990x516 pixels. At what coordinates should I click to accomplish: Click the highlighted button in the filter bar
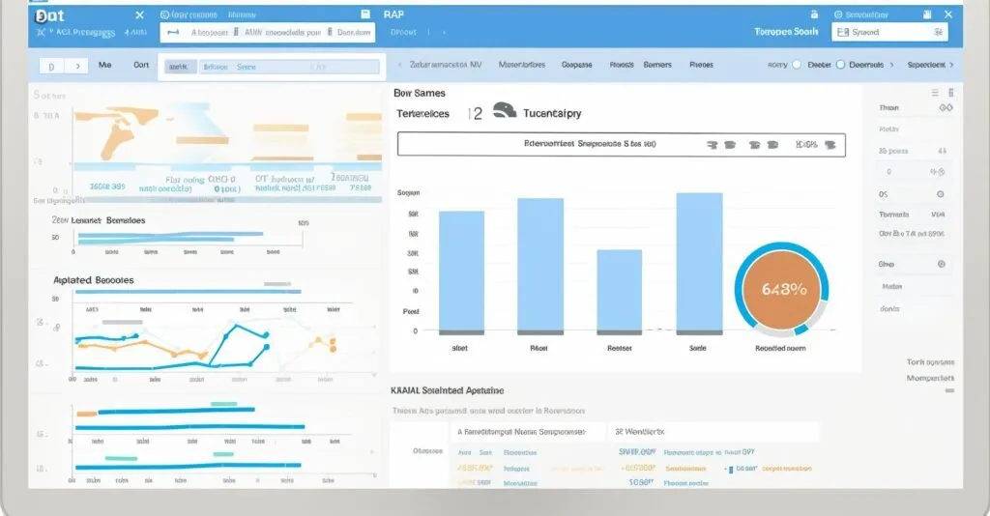(180, 67)
